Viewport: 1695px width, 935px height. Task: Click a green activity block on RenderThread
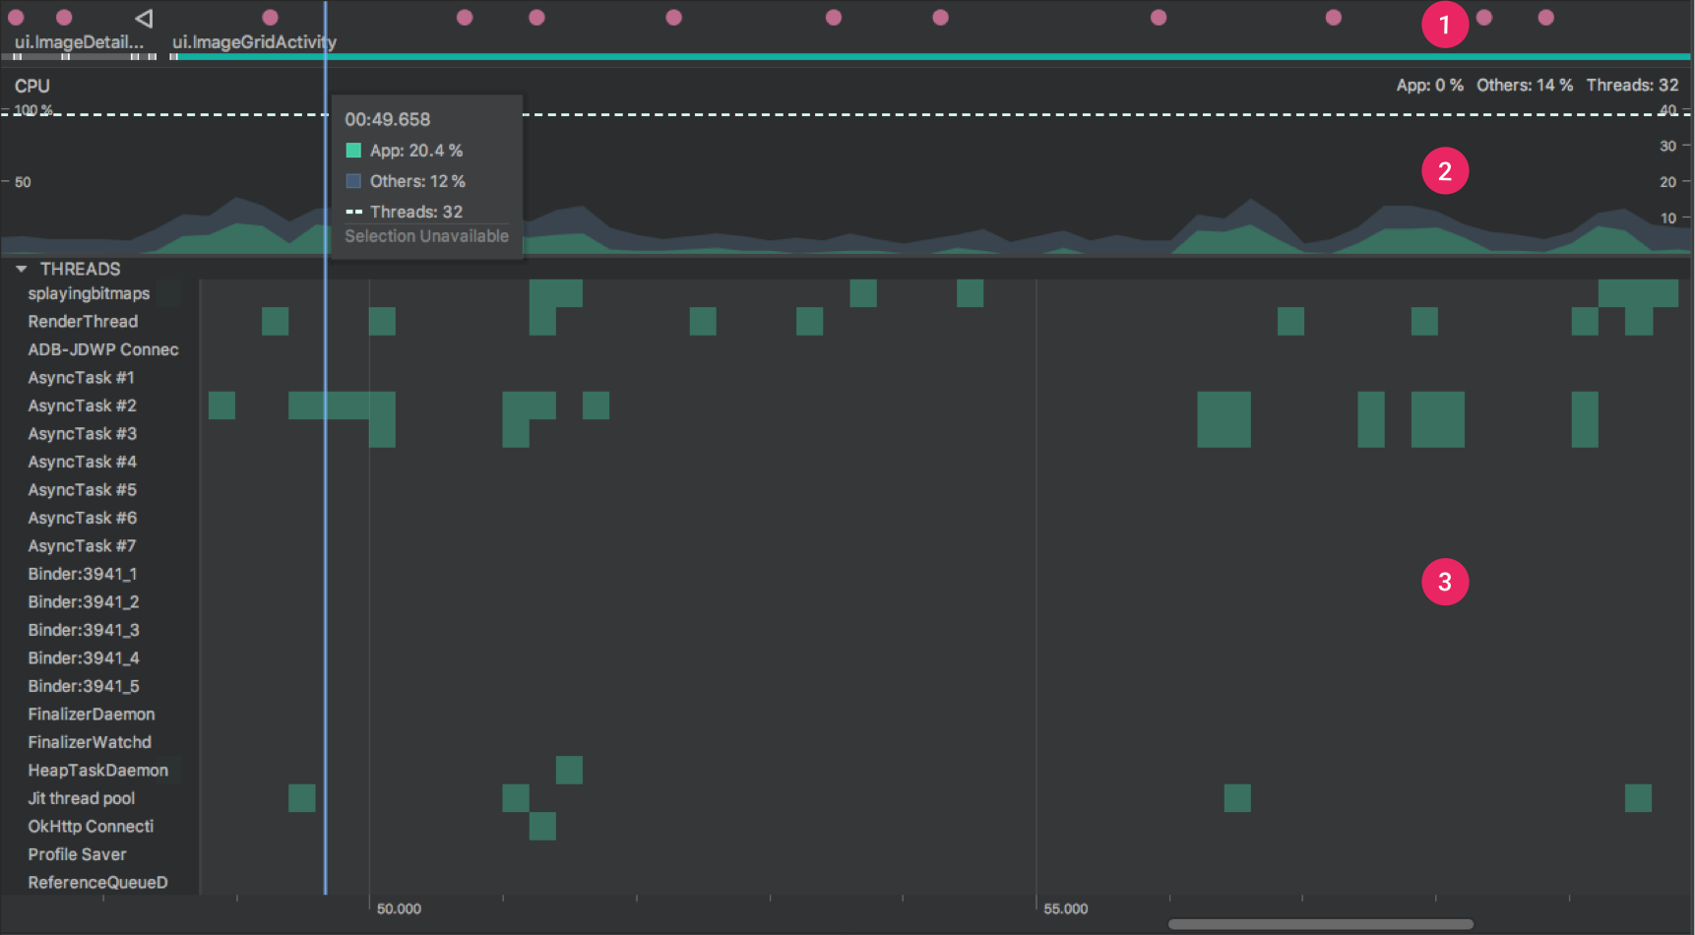point(277,321)
